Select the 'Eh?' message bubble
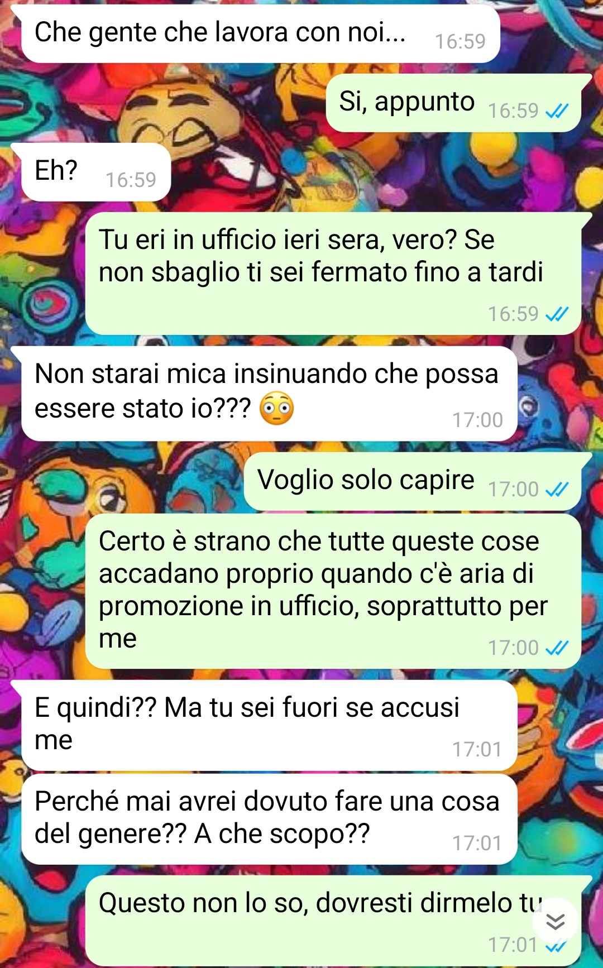603x968 pixels. click(96, 172)
